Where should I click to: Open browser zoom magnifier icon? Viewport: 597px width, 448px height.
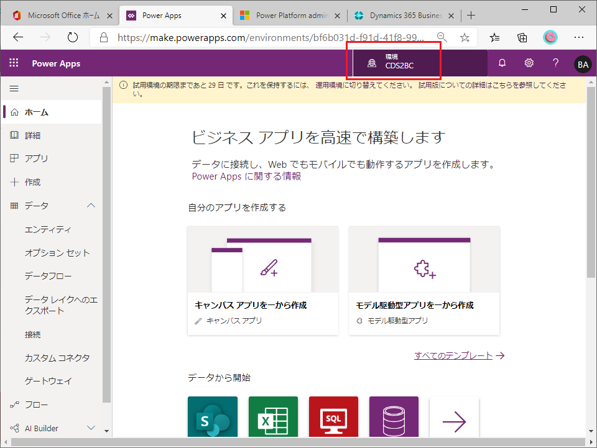coord(442,37)
